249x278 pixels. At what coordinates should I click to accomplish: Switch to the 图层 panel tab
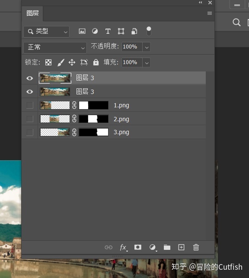32,13
